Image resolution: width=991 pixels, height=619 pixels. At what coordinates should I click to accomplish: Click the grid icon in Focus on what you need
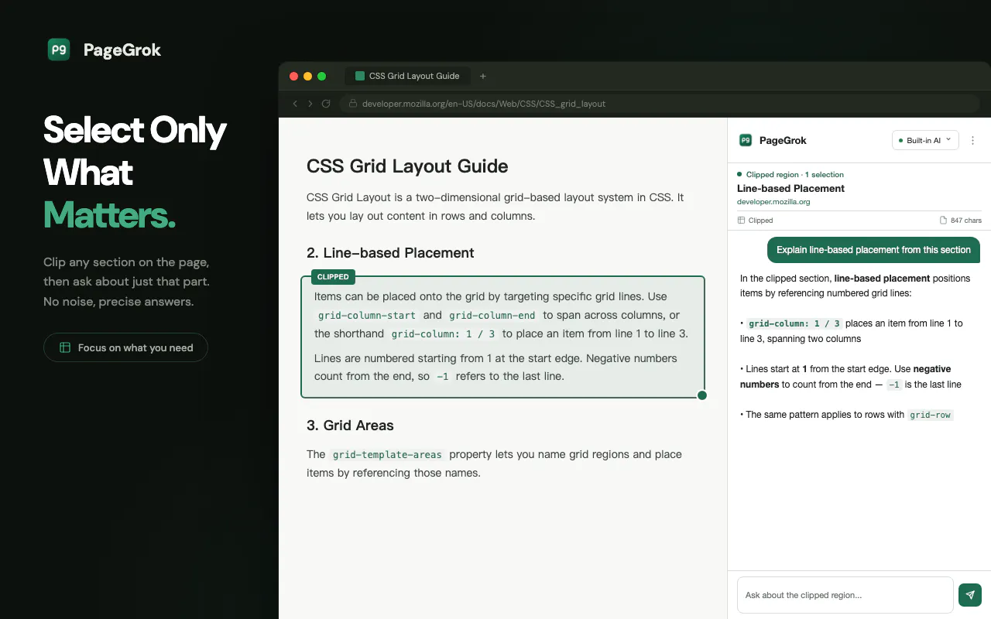click(65, 347)
